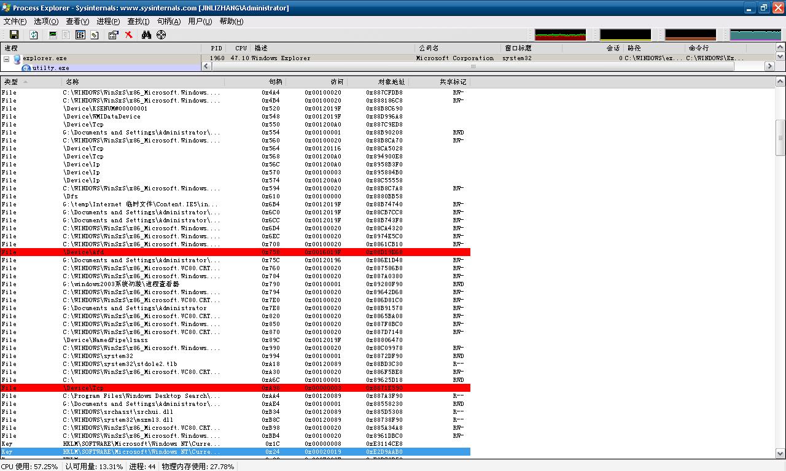Click the binoculars Find icon
Image resolution: width=786 pixels, height=471 pixels.
tap(146, 35)
